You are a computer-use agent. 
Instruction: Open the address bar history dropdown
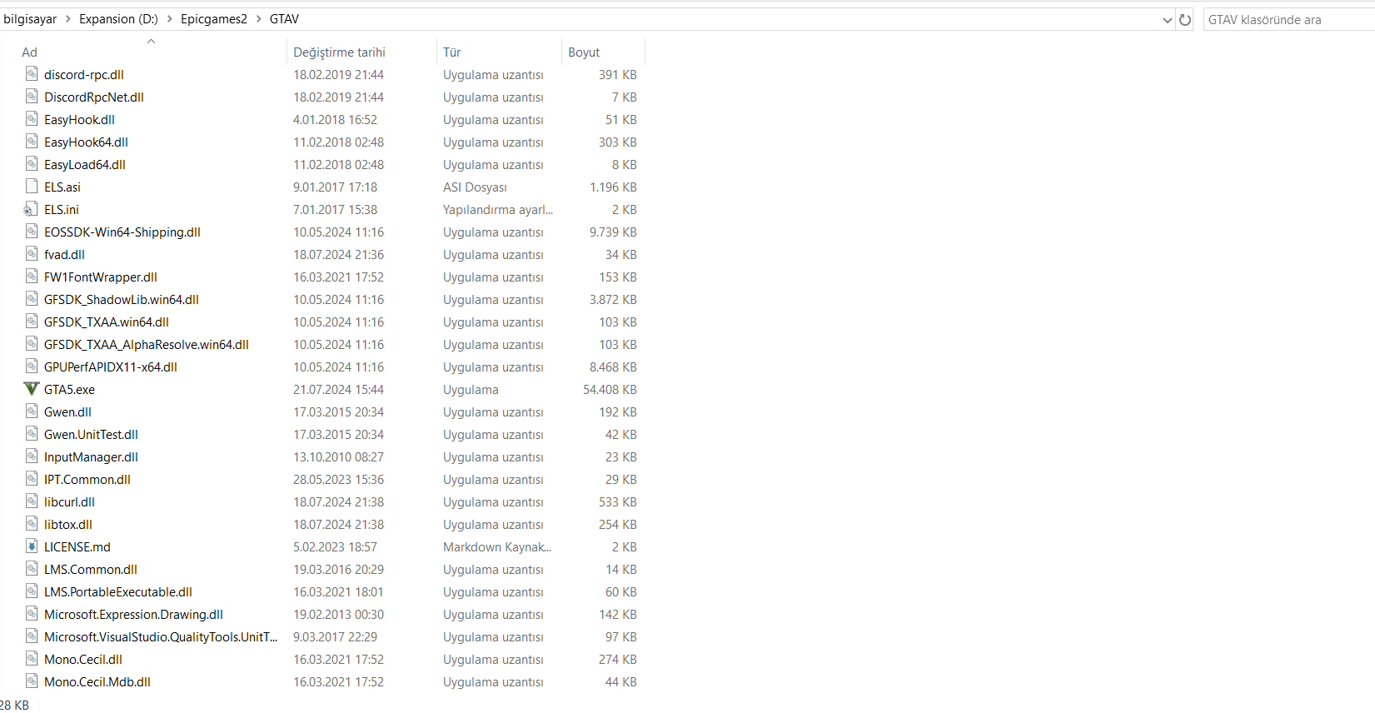click(x=1167, y=20)
